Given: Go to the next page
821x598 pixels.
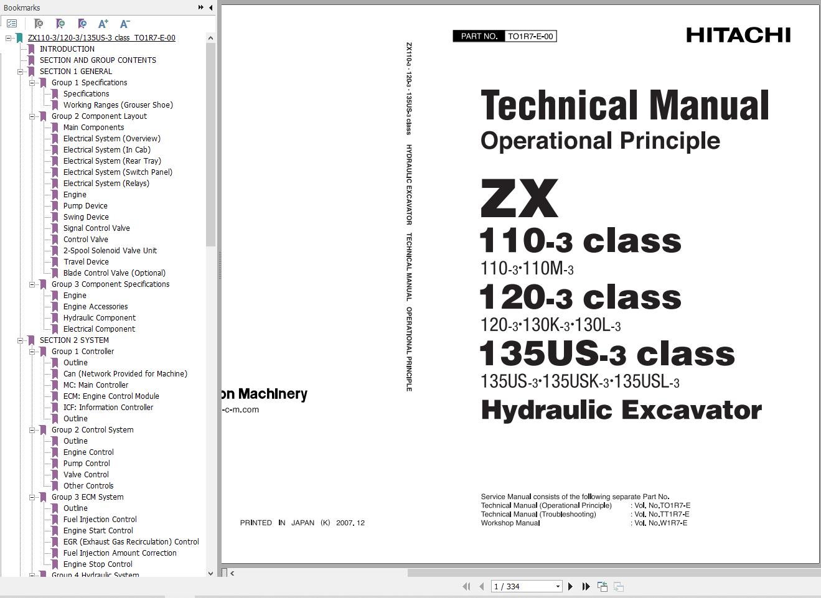Looking at the screenshot, I should click(570, 586).
